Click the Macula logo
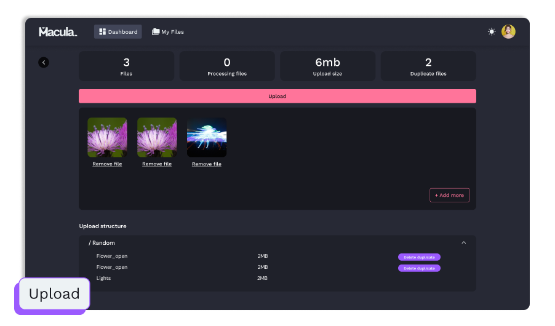The image size is (555, 326). tap(58, 32)
